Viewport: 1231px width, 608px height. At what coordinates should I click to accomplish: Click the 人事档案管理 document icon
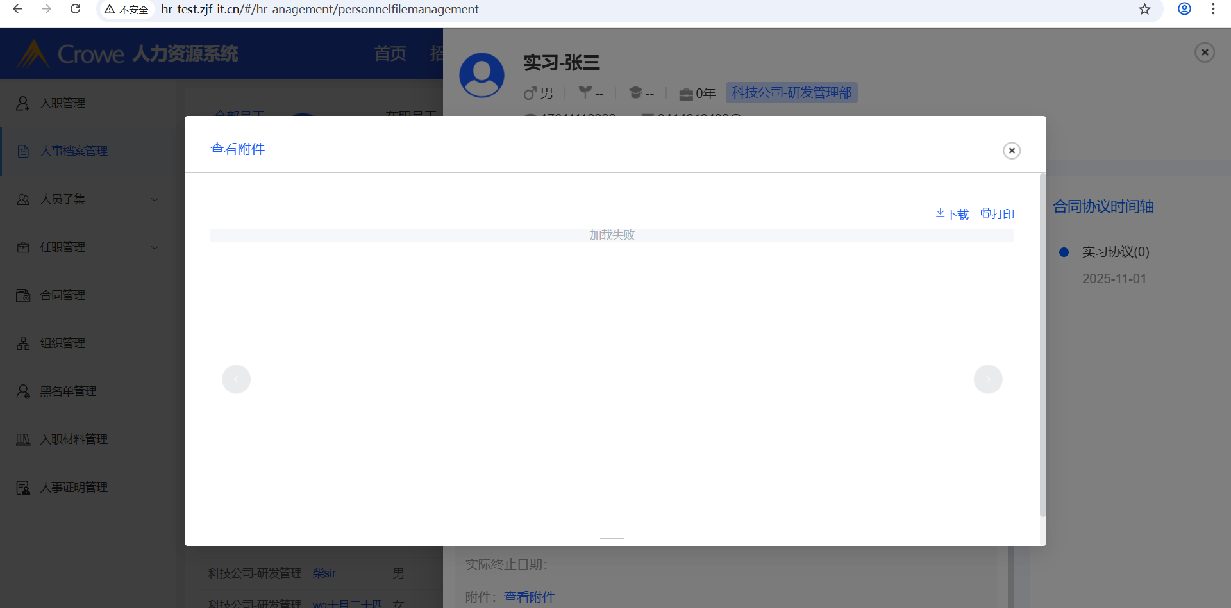(23, 151)
